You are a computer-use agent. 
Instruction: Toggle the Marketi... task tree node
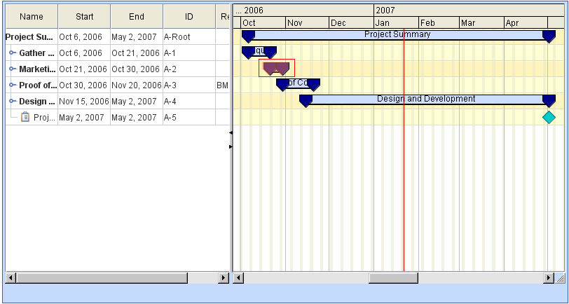(13, 69)
